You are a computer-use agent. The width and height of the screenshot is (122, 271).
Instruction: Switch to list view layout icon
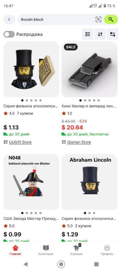pyautogui.click(x=88, y=34)
